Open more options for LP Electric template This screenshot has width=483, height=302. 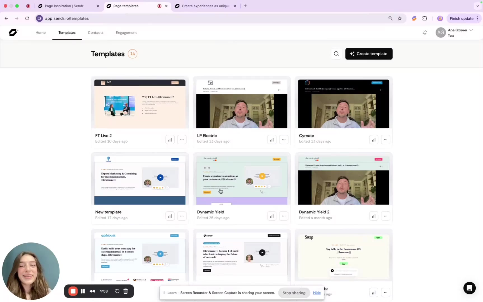click(283, 140)
